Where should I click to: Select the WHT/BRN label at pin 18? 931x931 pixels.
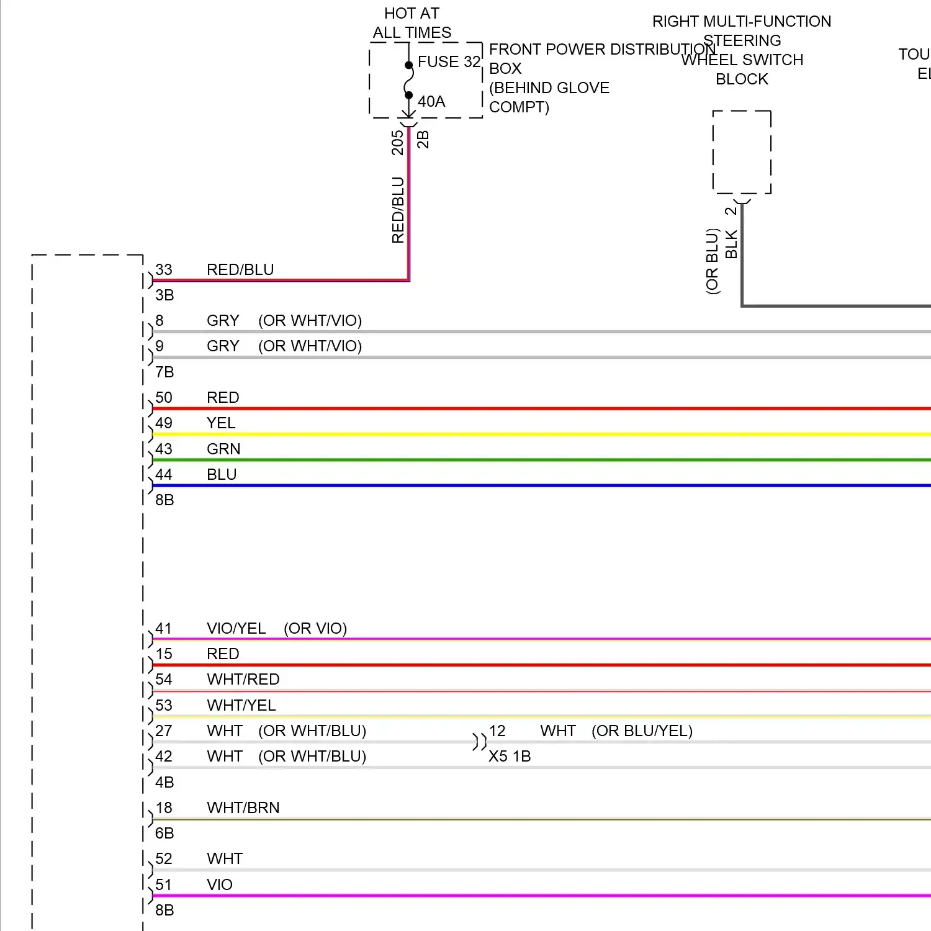click(x=243, y=807)
